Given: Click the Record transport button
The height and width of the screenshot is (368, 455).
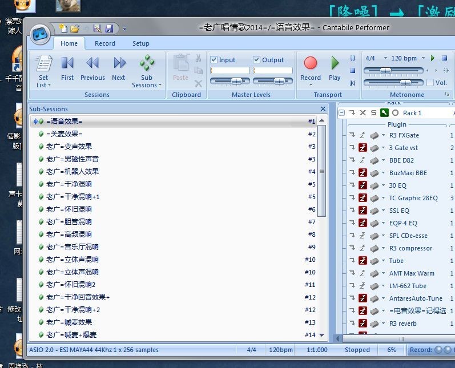Looking at the screenshot, I should click(311, 68).
